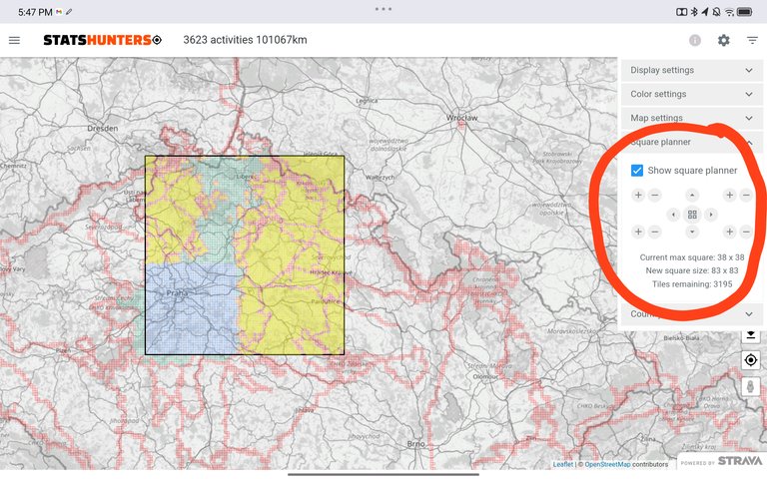The image size is (767, 479).
Task: Locate my position on map
Action: tap(750, 359)
